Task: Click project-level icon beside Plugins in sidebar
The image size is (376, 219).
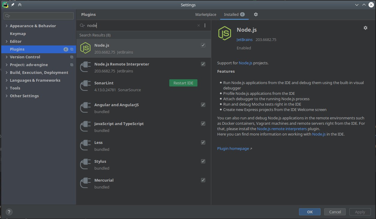Action: click(x=72, y=49)
